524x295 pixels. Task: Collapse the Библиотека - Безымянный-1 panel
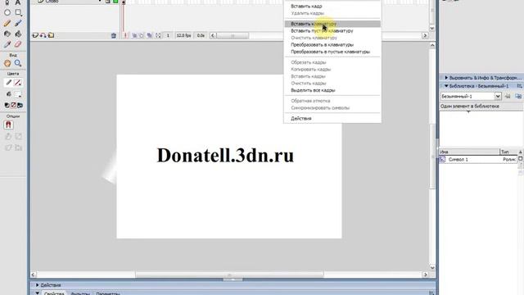click(446, 86)
